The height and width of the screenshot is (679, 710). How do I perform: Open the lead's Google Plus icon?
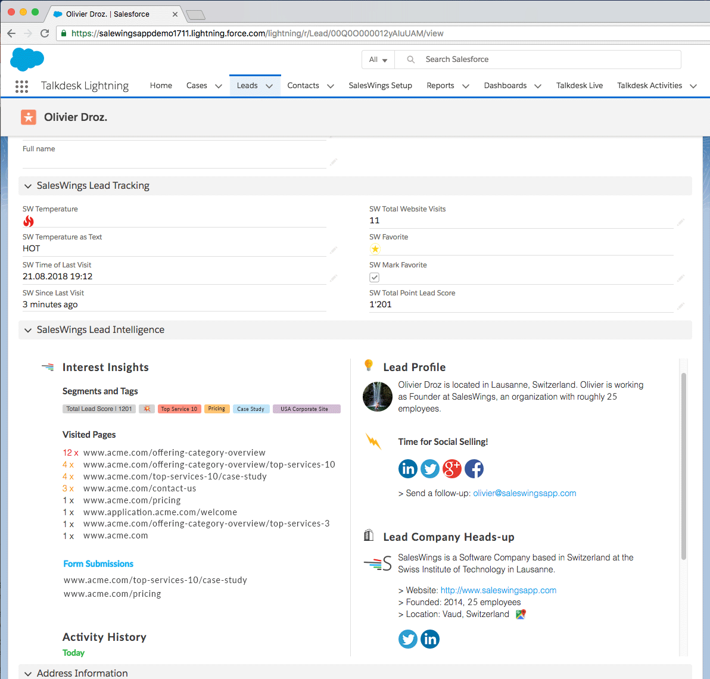(x=452, y=469)
